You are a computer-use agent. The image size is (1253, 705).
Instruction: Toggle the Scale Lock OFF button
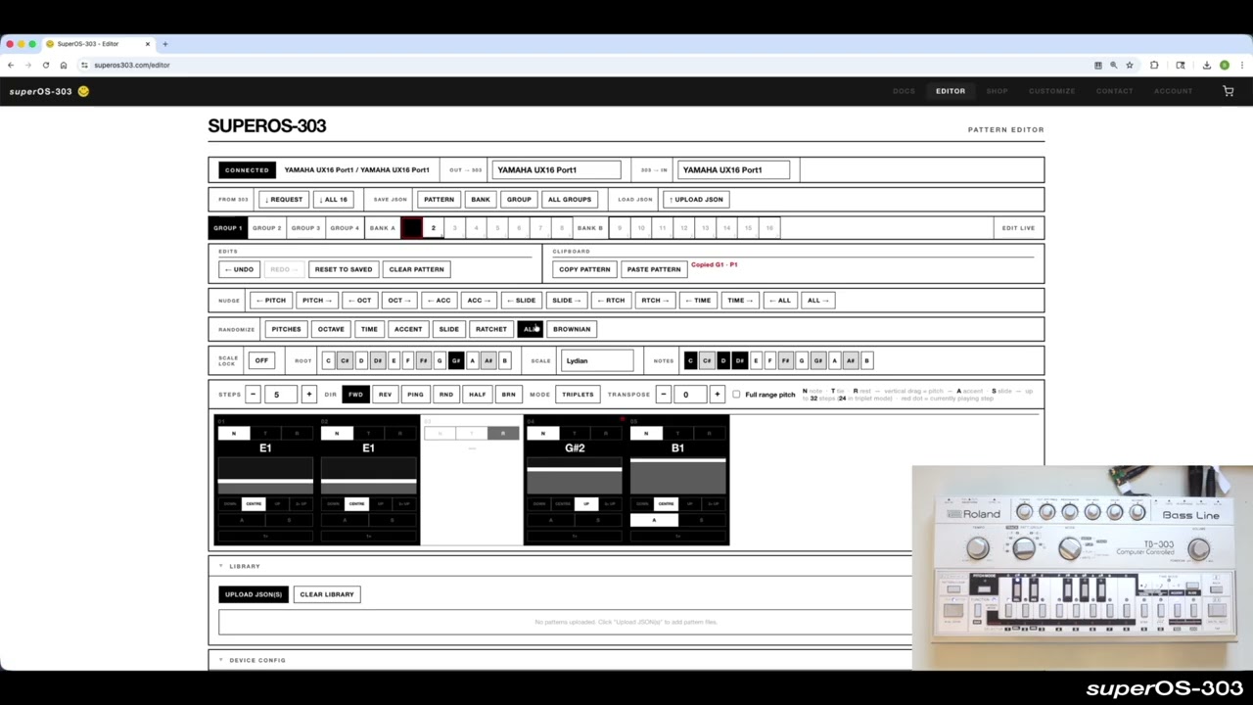tap(261, 360)
